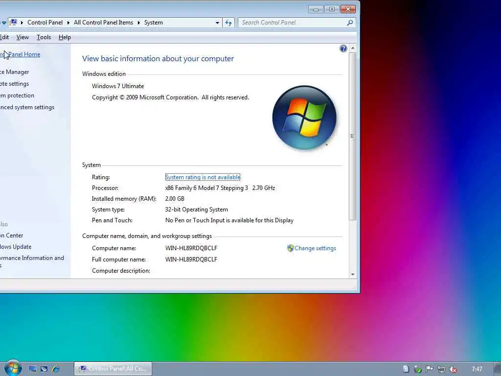Open the Help menu
Screen dimensions: 501x376
point(65,37)
